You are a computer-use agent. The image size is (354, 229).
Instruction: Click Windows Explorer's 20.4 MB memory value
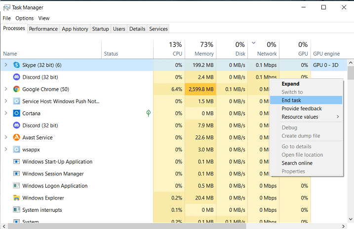(x=204, y=198)
